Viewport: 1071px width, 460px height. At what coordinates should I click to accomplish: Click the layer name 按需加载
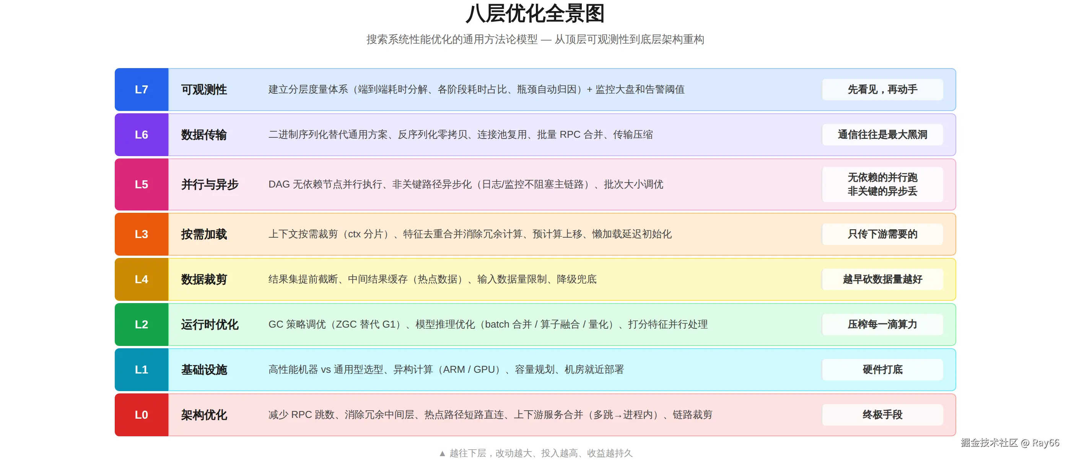[204, 234]
